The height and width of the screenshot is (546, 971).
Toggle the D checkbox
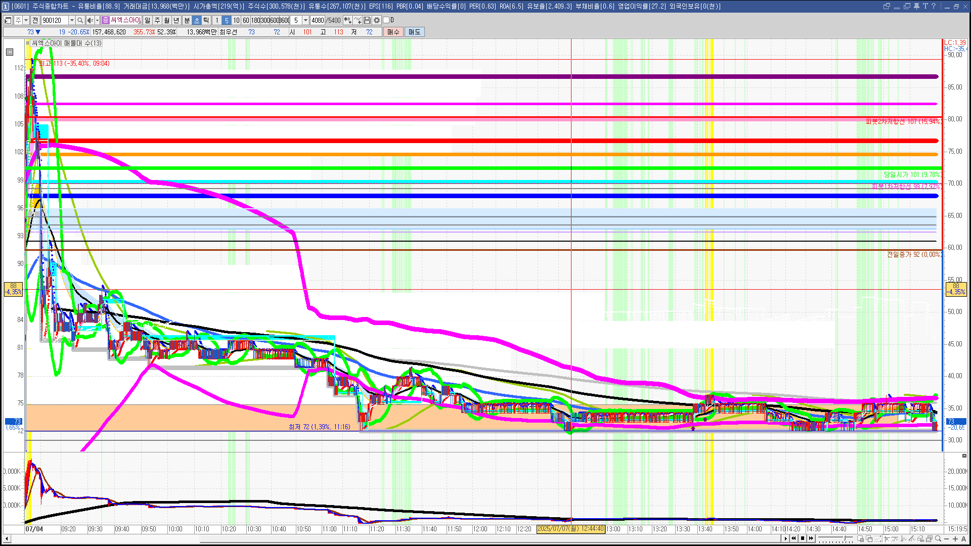tap(386, 20)
